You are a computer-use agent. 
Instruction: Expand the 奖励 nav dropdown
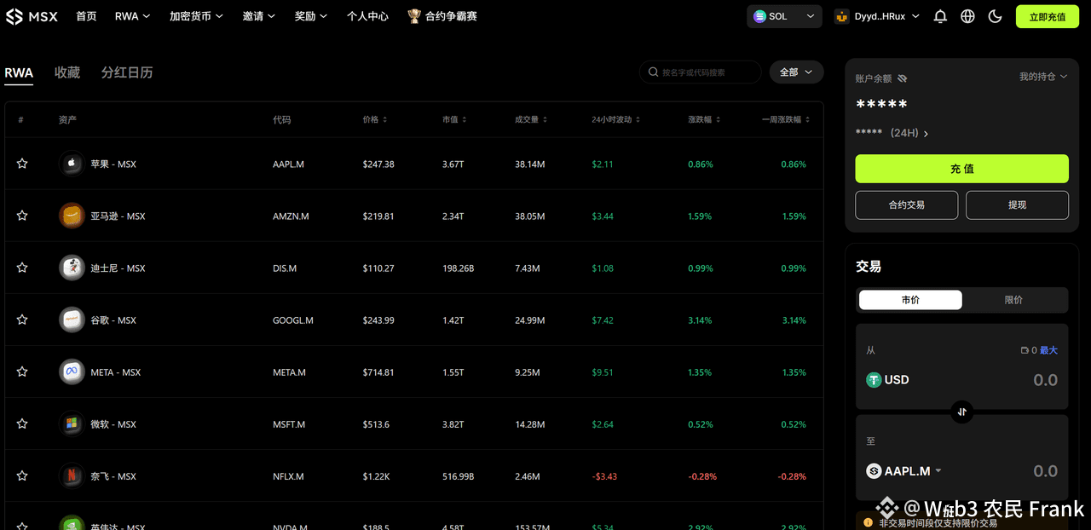[x=311, y=16]
